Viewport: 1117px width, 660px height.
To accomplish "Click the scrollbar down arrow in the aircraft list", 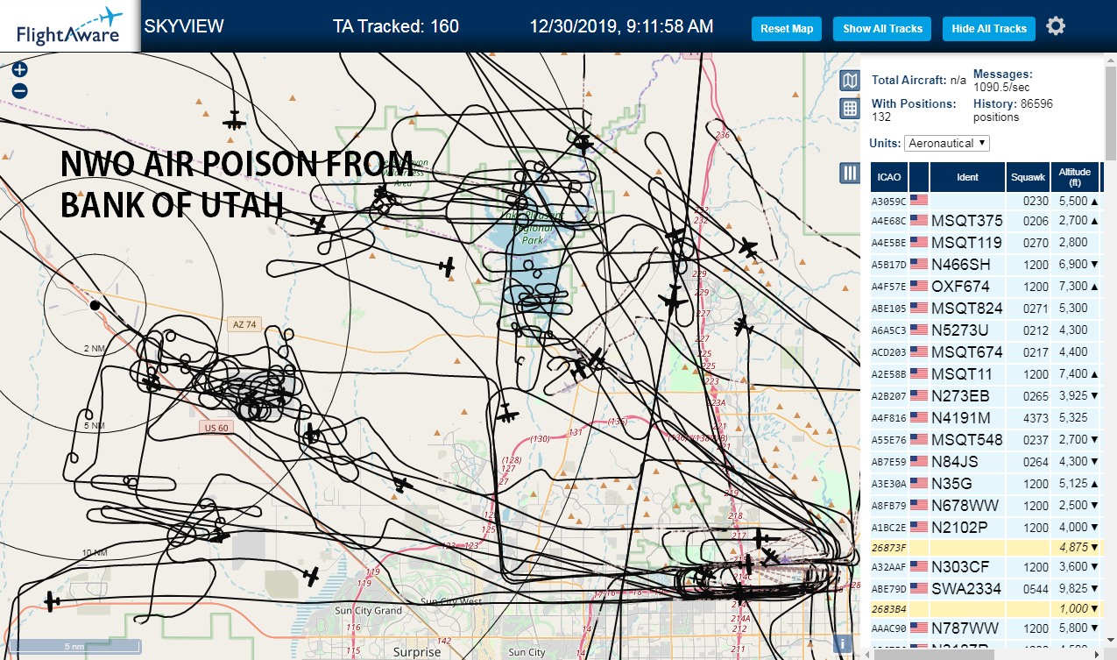I will point(1111,642).
